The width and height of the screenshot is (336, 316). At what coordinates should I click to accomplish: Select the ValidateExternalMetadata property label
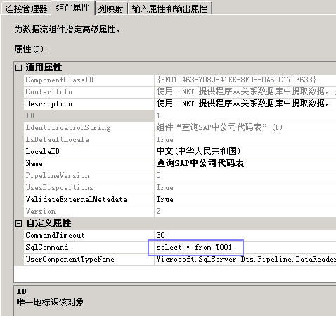click(x=77, y=199)
